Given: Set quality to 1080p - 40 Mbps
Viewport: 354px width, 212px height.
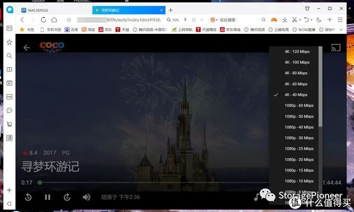Looking at the screenshot, I should pyautogui.click(x=299, y=127).
